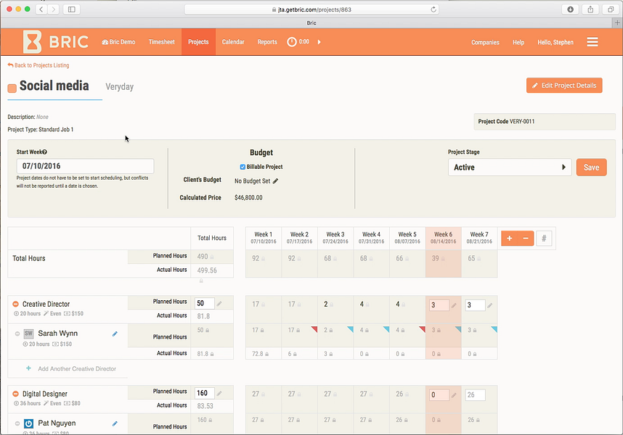Screen dimensions: 623x435
Task: Click Start Week help question mark icon
Action: point(45,152)
